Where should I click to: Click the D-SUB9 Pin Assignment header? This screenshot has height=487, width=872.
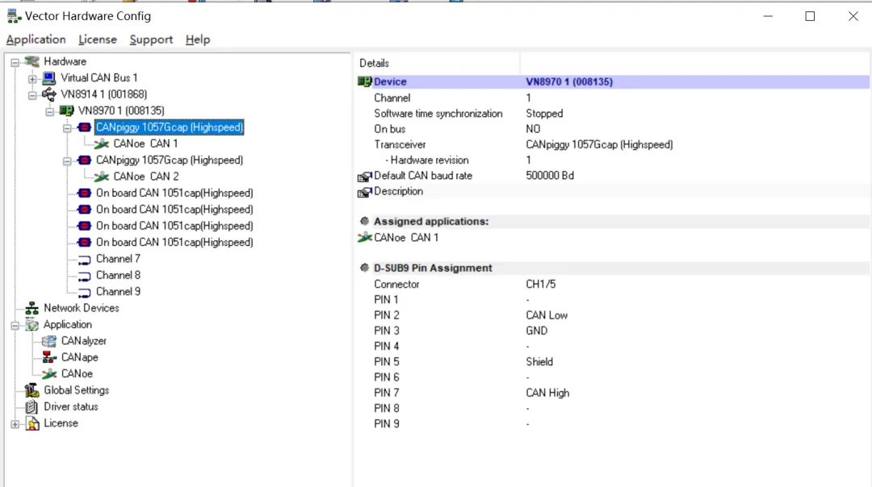pyautogui.click(x=613, y=268)
